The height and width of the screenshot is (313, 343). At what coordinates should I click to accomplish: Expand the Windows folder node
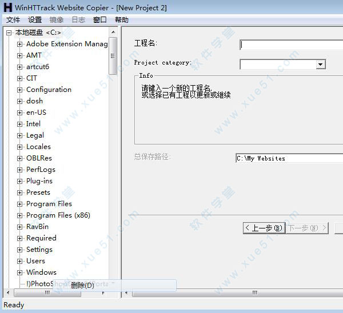pyautogui.click(x=19, y=272)
